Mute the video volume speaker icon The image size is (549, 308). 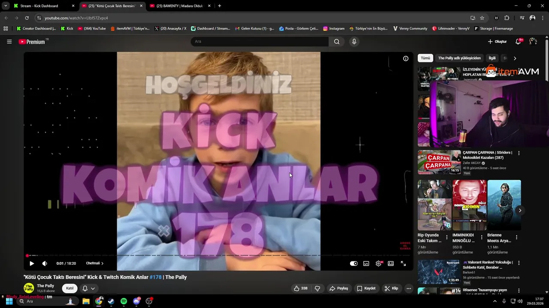(x=45, y=264)
